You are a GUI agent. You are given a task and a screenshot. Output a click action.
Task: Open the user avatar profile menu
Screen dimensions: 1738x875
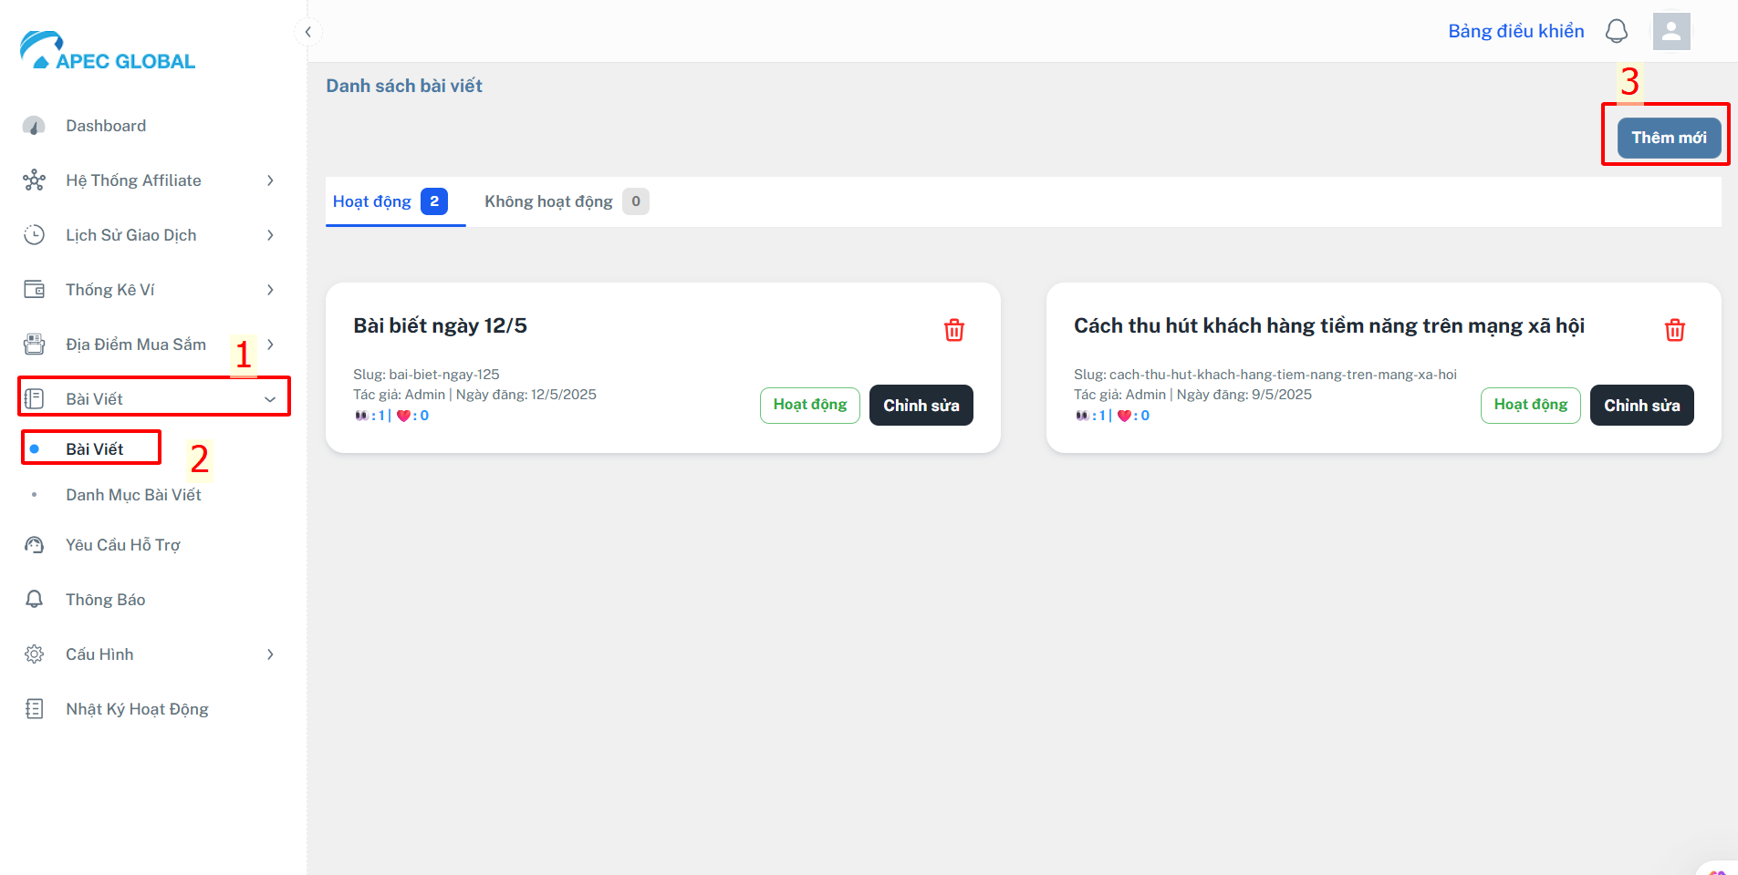point(1671,32)
